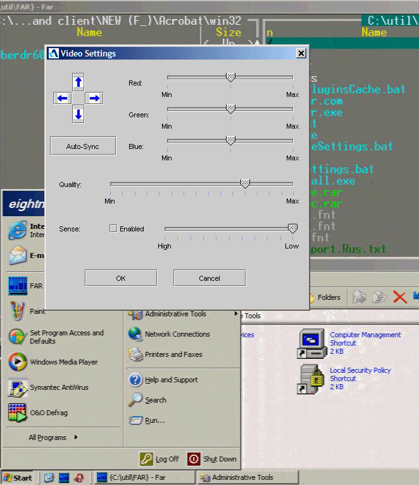Open the Local Security Policy shortcut
The height and width of the screenshot is (485, 419).
click(344, 378)
